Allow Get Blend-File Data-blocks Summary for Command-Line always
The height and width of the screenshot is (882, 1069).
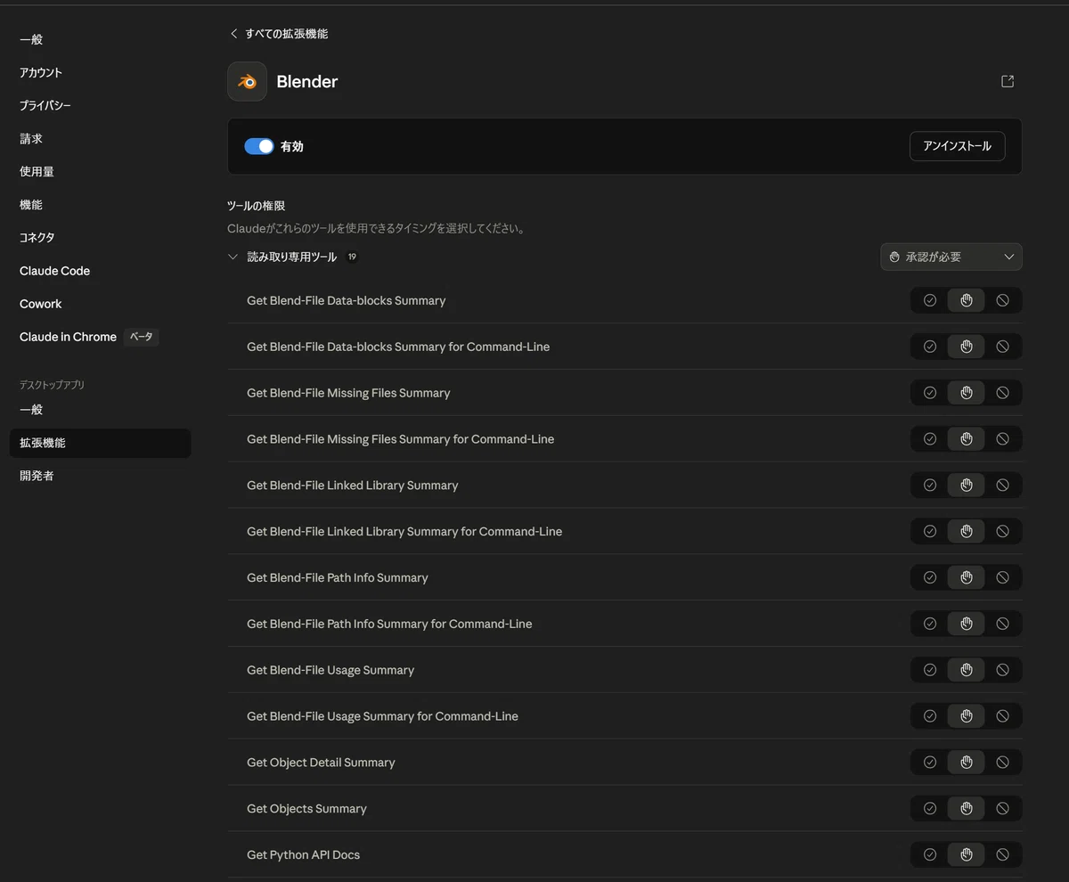[x=930, y=347]
